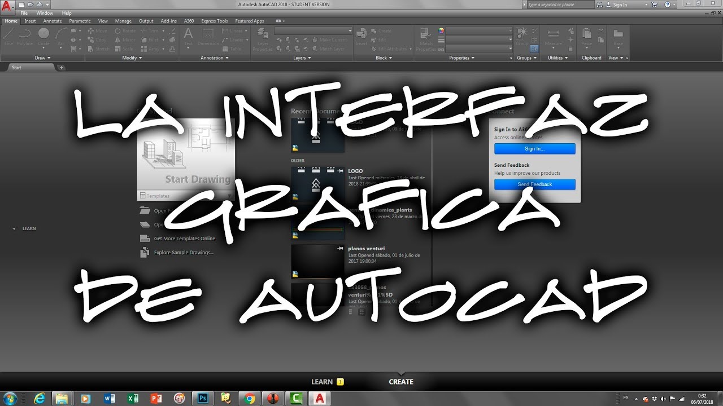Viewport: 723px width, 406px height.
Task: Click the Start Drawing tile
Action: click(186, 155)
